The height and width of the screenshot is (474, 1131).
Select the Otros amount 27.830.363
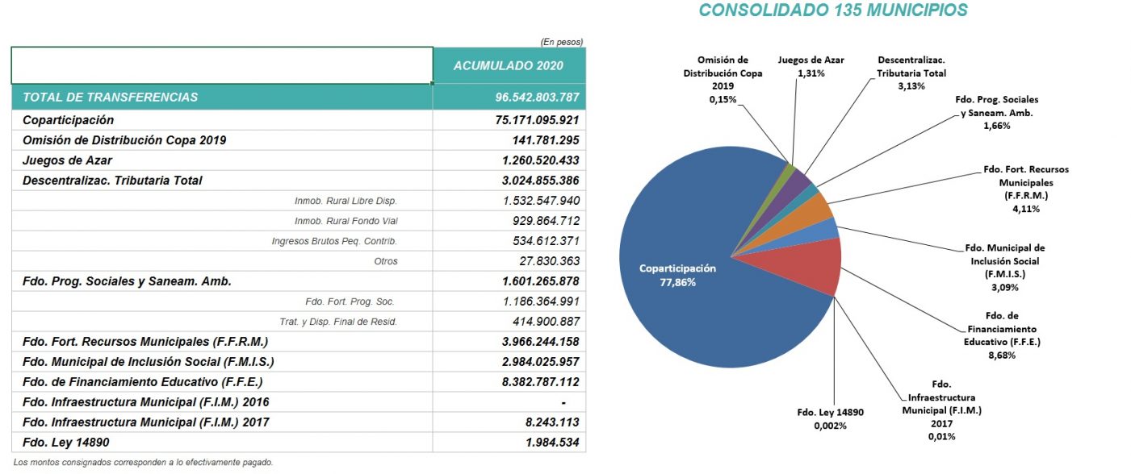tap(550, 260)
